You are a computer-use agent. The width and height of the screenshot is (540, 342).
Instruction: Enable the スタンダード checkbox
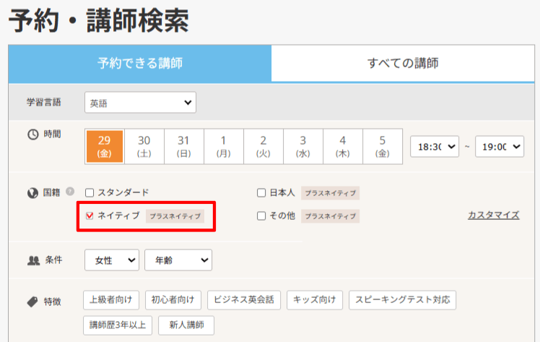90,192
